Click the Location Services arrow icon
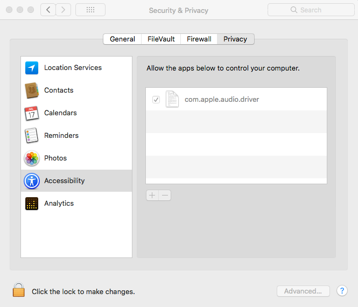This screenshot has height=307, width=358. tap(32, 68)
